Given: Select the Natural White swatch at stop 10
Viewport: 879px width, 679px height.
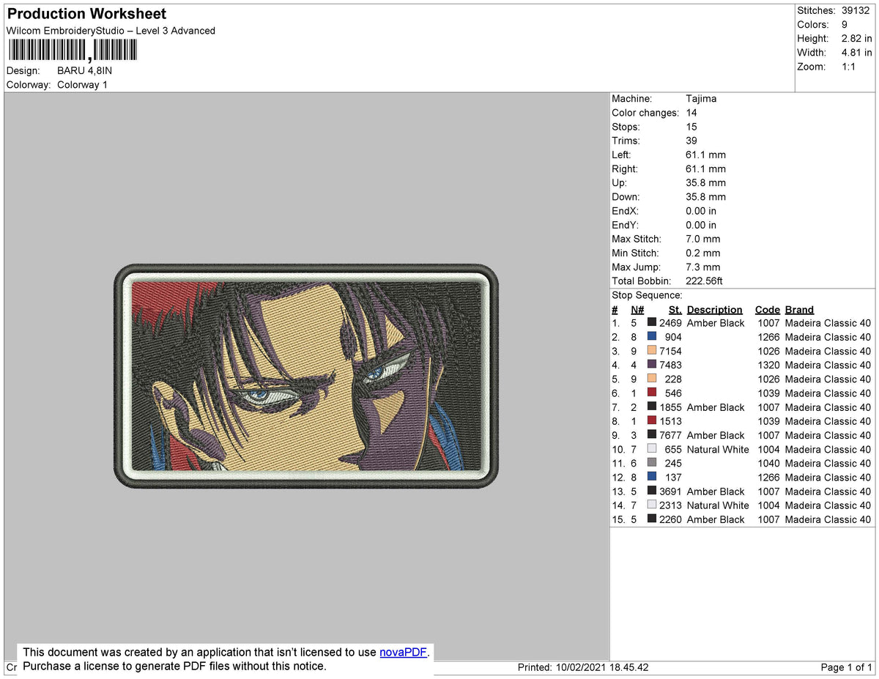Looking at the screenshot, I should tap(651, 449).
